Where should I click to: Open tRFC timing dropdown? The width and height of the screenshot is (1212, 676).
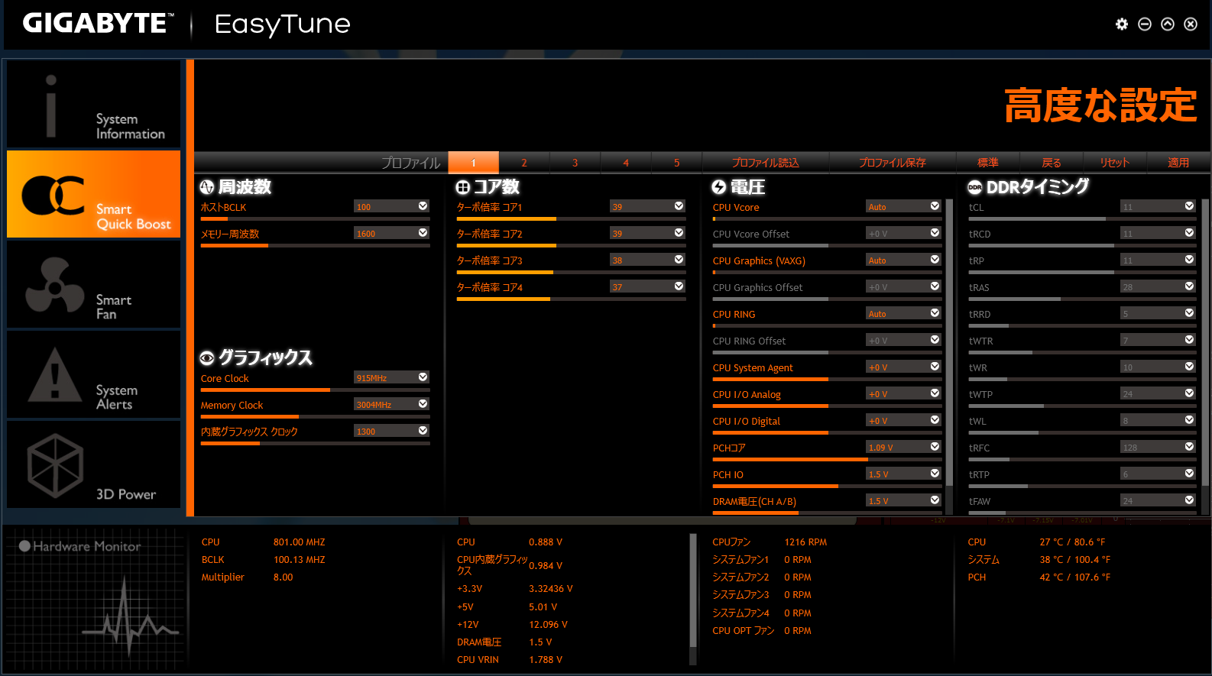pyautogui.click(x=1159, y=448)
